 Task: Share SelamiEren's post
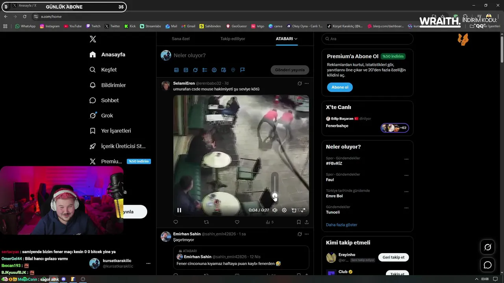(x=307, y=222)
